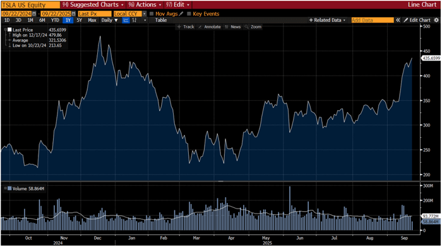Image resolution: width=442 pixels, height=247 pixels.
Task: Select the YTD time range tab
Action: point(56,20)
